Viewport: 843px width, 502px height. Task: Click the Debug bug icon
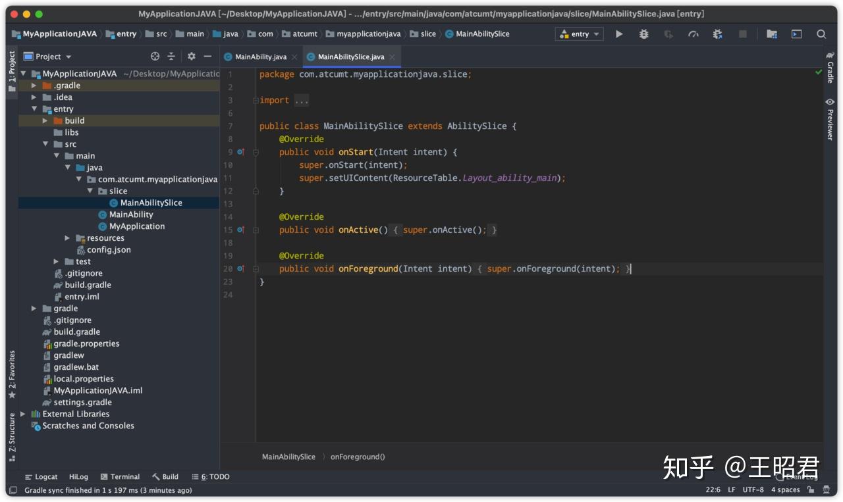[x=644, y=34]
